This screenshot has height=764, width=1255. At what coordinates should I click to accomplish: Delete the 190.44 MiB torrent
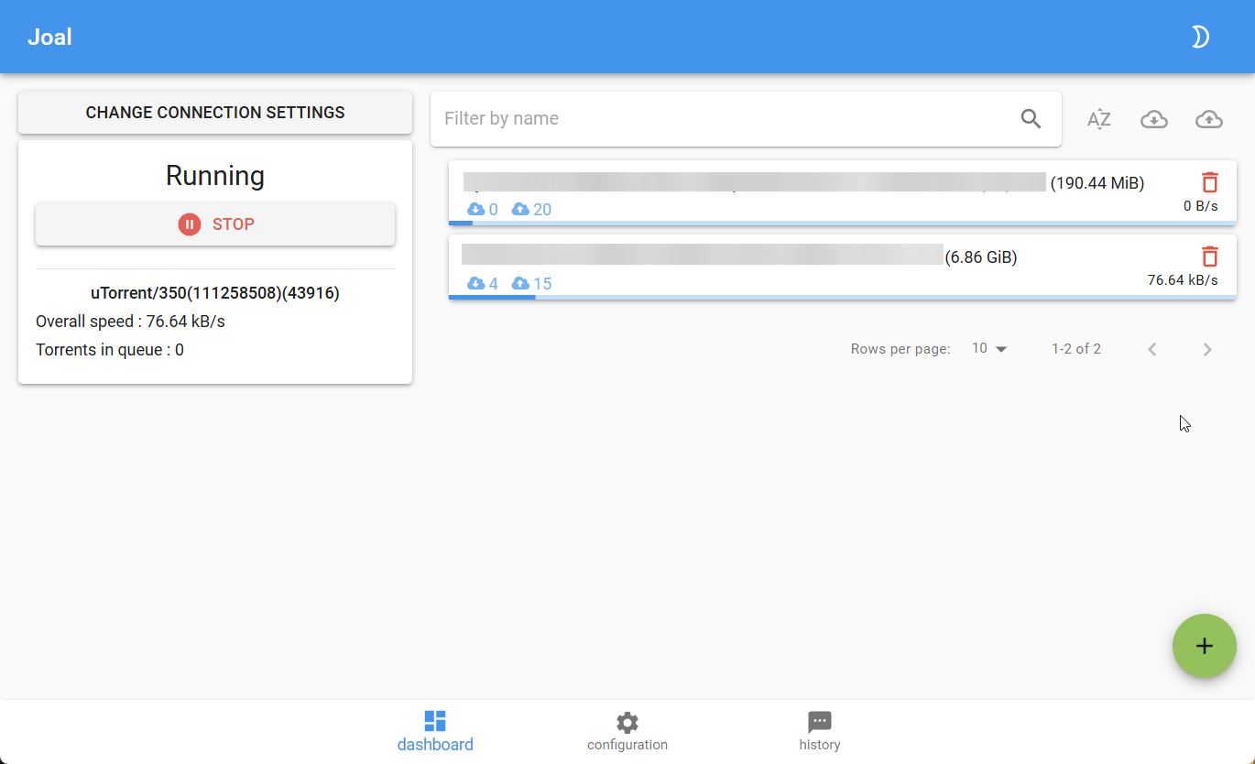click(1209, 182)
